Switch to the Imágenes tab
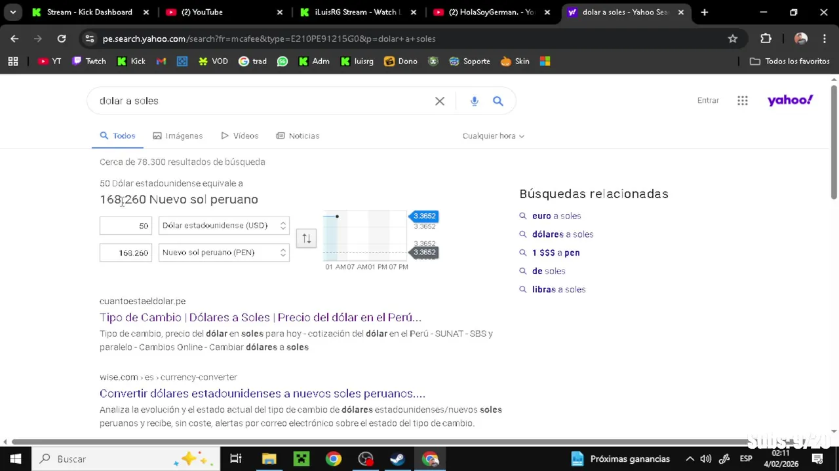839x471 pixels. click(x=178, y=136)
